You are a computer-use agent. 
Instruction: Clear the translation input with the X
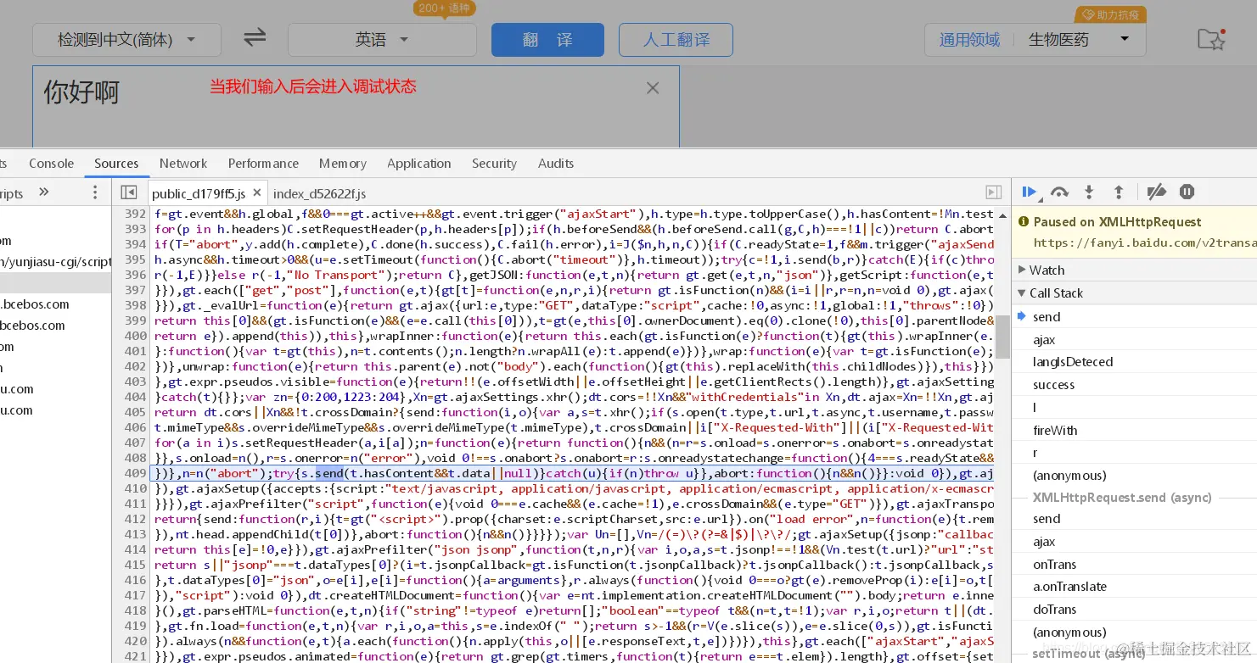pos(652,88)
